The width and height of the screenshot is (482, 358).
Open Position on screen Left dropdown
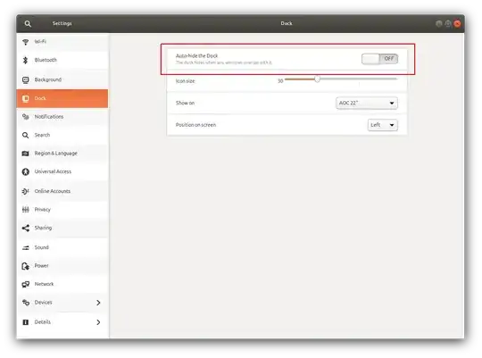[x=382, y=125]
